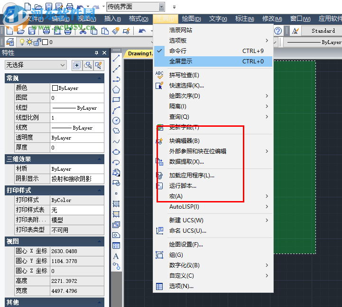
Task: Click 加载应用程序(L)... menu entry
Action: (192, 175)
